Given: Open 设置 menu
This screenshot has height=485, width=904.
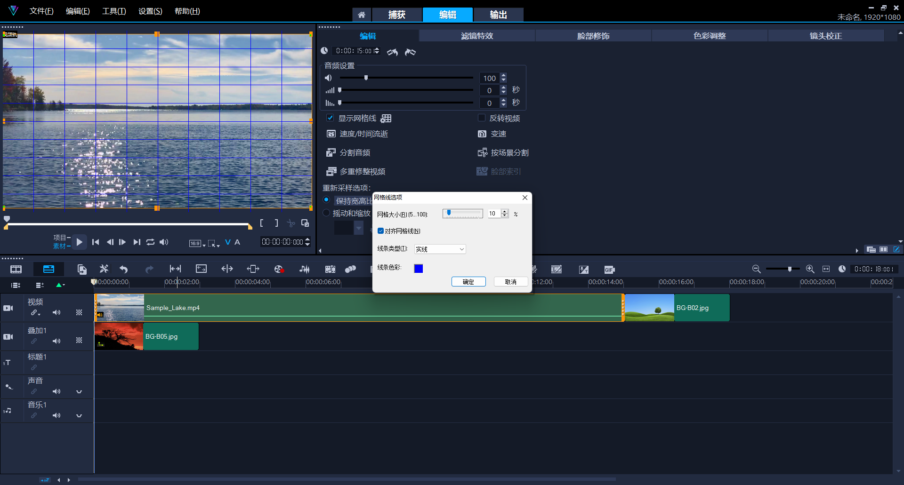Looking at the screenshot, I should [150, 11].
